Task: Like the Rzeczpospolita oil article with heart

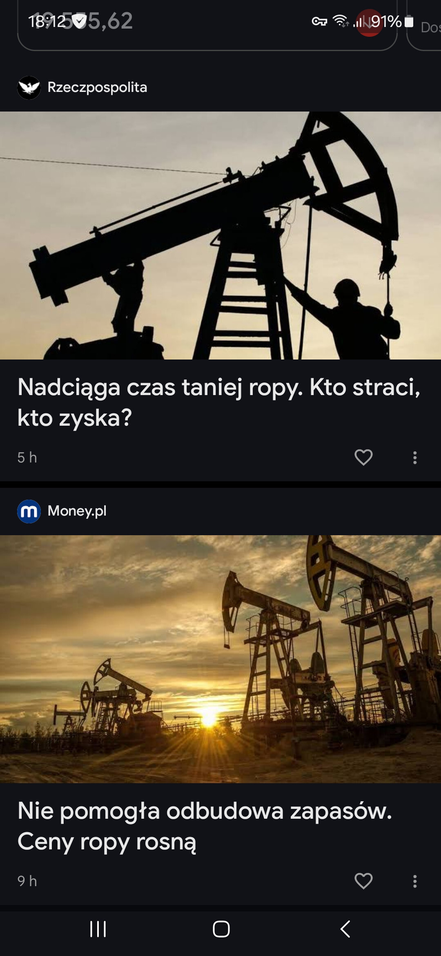Action: (x=363, y=457)
